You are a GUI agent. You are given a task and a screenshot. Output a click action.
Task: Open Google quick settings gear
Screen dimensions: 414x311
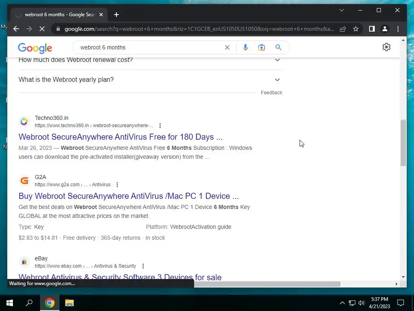click(386, 47)
